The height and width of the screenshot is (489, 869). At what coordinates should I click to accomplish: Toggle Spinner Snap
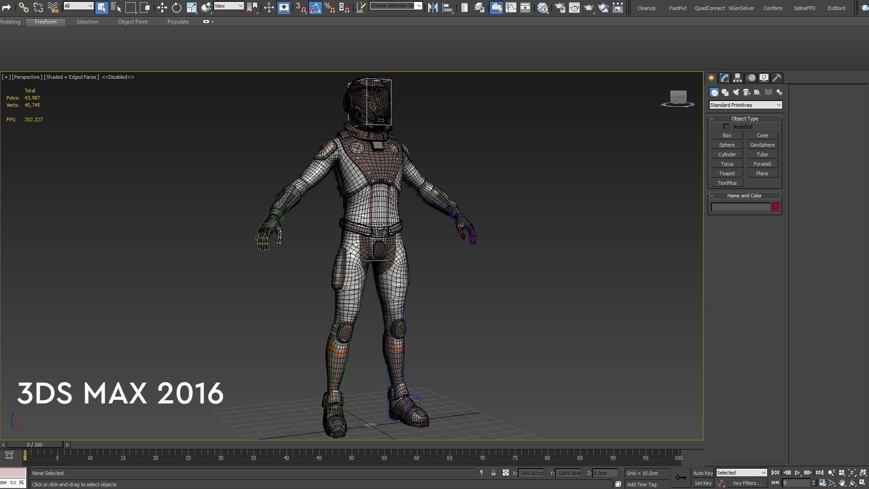click(x=344, y=7)
